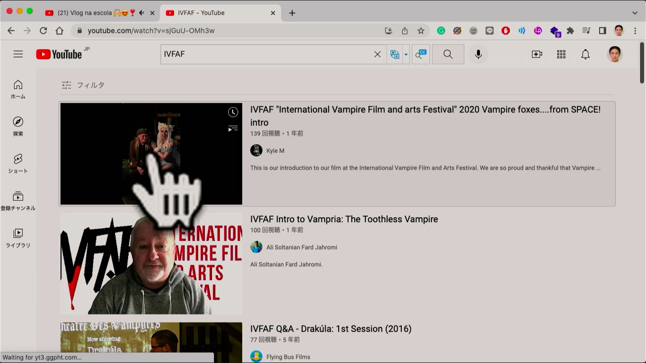
Task: Clear the IVFAF search text
Action: click(377, 54)
